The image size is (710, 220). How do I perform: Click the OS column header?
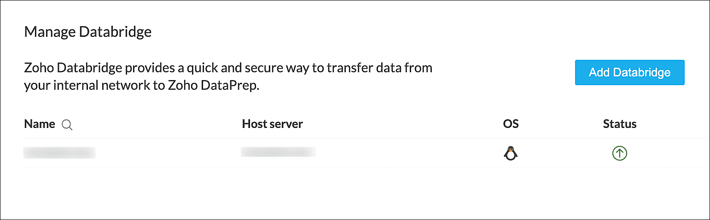tap(511, 124)
